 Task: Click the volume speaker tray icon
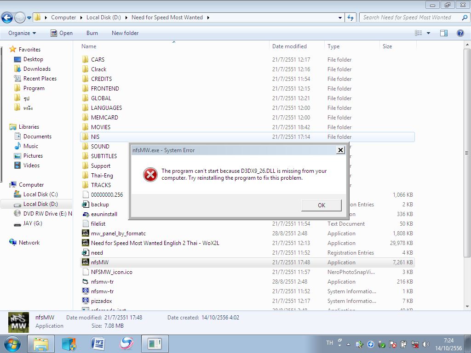425,344
